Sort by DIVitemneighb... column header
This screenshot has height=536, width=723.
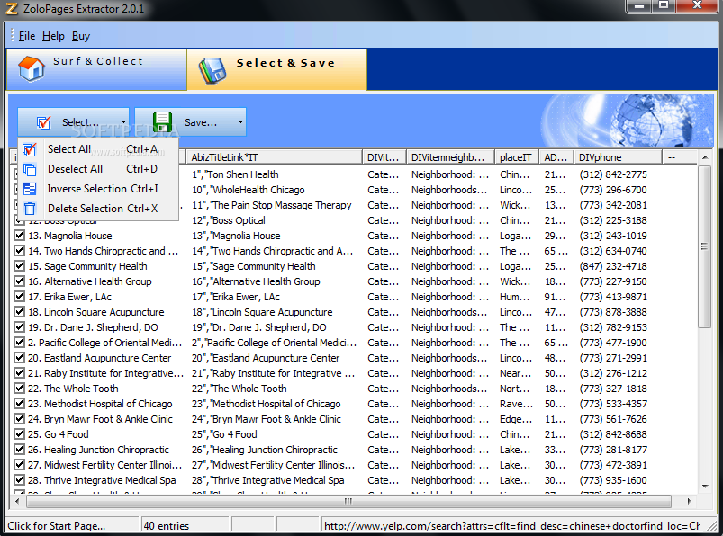[450, 157]
